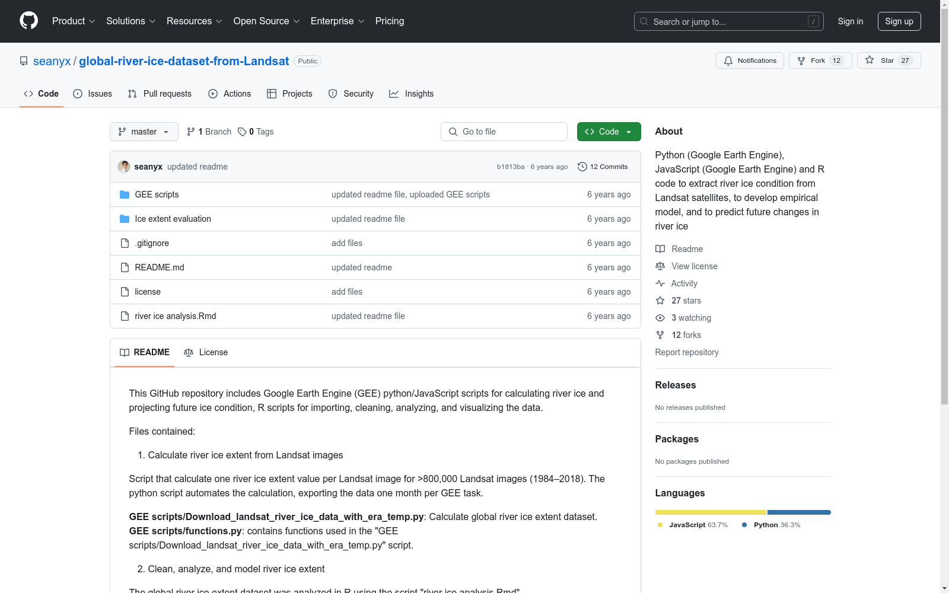Click the star icon beside 27 stars

pos(660,301)
